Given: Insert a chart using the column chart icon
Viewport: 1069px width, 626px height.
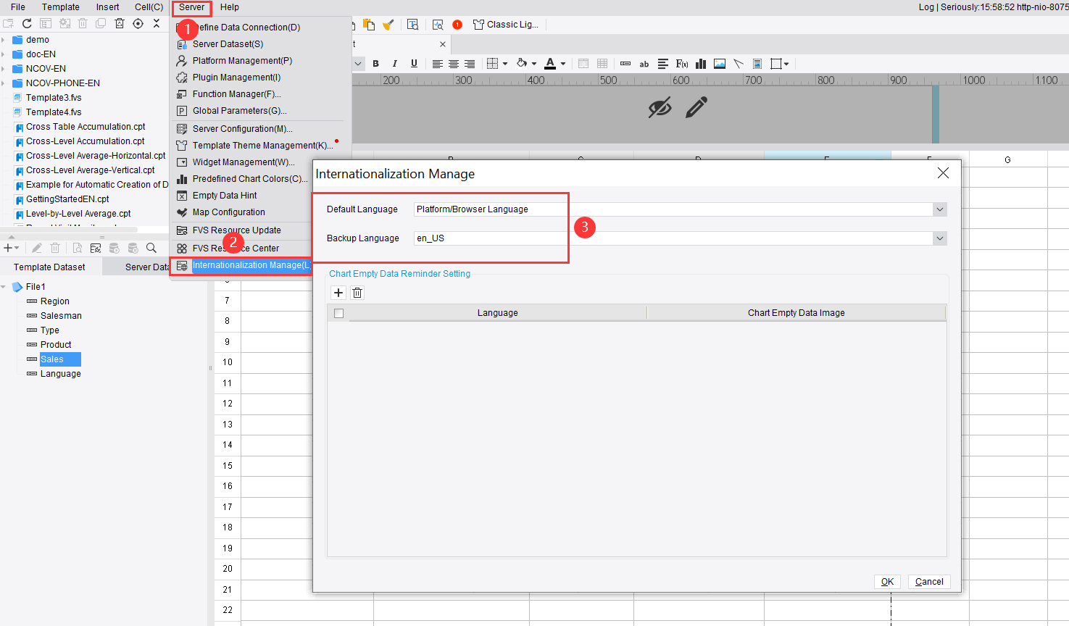Looking at the screenshot, I should coord(701,64).
